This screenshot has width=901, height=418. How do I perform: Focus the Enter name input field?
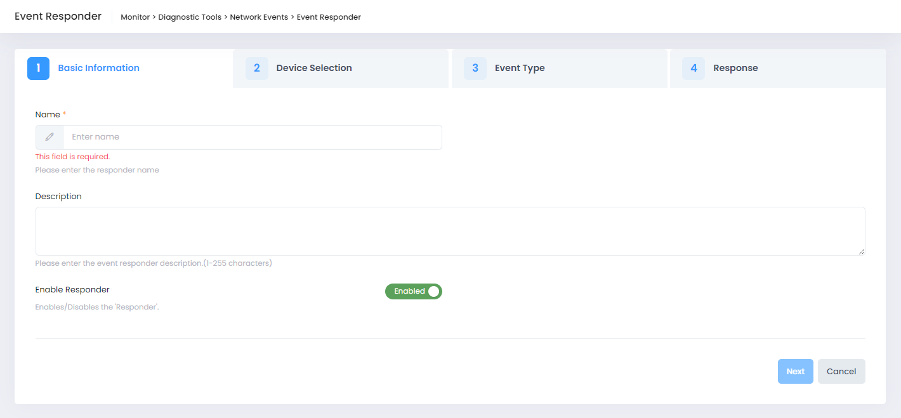click(x=252, y=137)
